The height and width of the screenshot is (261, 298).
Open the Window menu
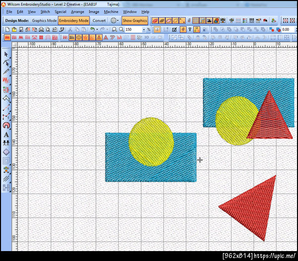coord(130,12)
